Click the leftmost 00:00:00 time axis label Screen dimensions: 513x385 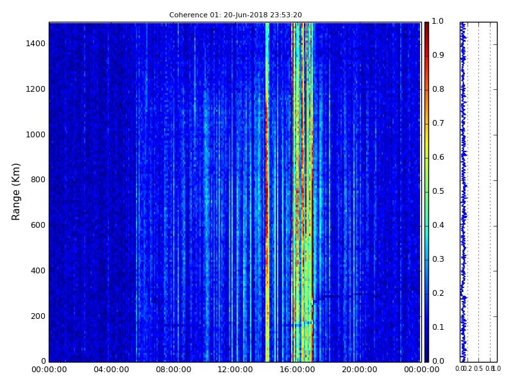(49, 370)
